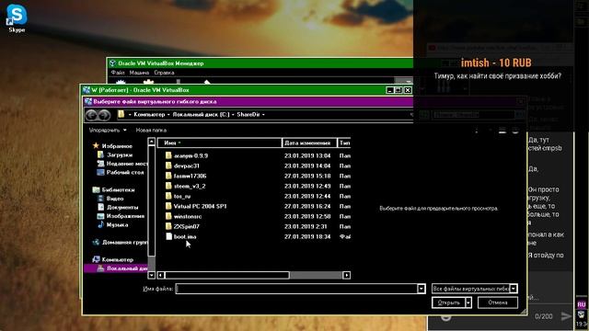Select the tos_ru folder name

182,196
